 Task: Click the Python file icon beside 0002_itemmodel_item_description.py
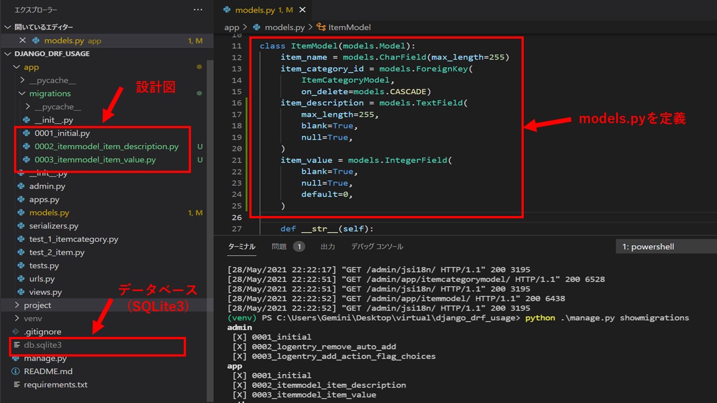tap(26, 147)
